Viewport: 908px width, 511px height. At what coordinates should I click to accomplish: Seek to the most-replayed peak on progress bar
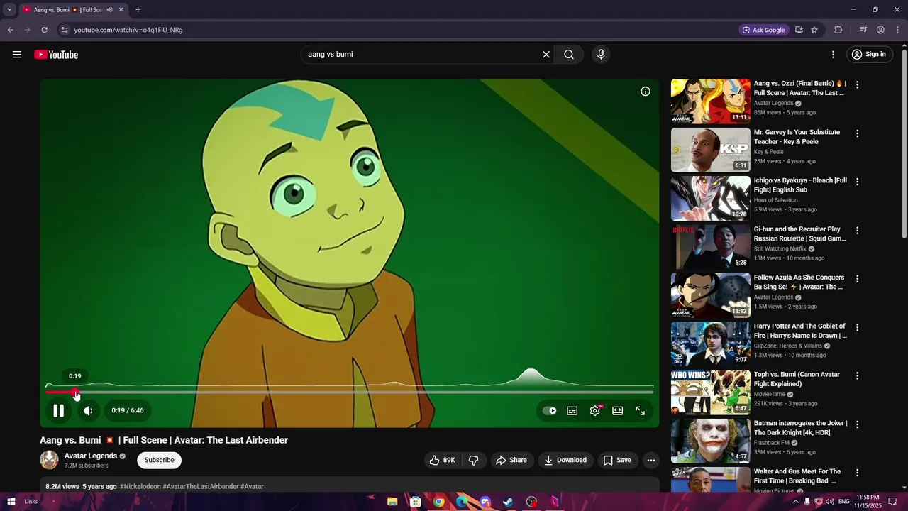coord(531,392)
